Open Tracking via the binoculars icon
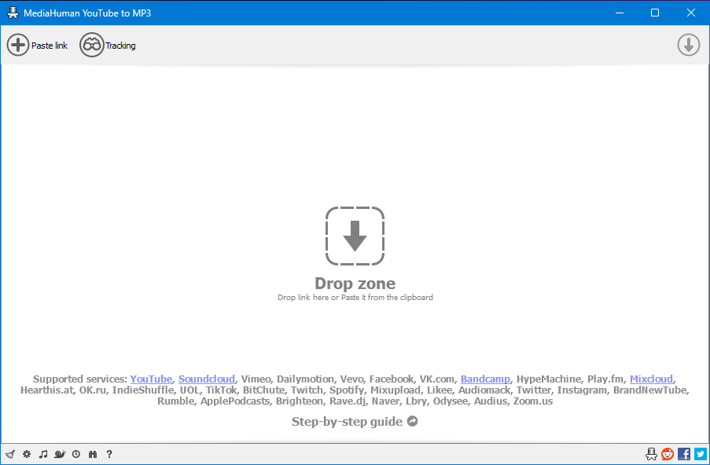Viewport: 710px width, 465px height. (x=92, y=45)
